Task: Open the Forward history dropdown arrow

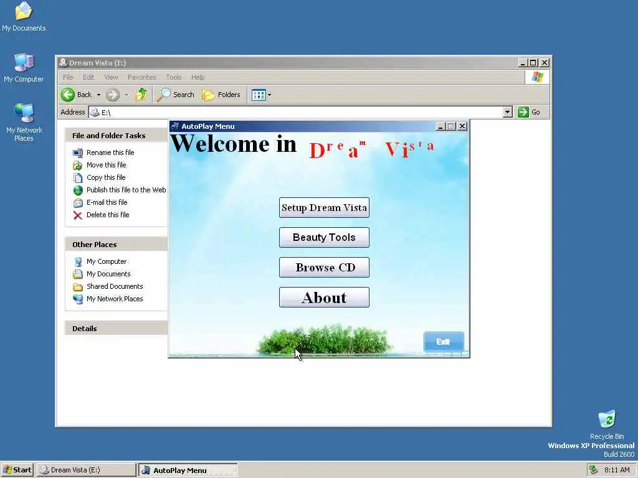Action: click(126, 95)
